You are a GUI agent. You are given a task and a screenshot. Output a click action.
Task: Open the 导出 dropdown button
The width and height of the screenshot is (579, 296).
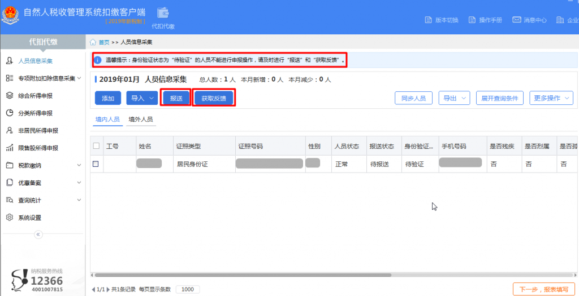454,98
